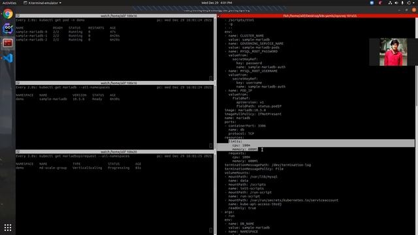418x235 pixels.
Task: Open the Activities overview
Action: (9, 3)
